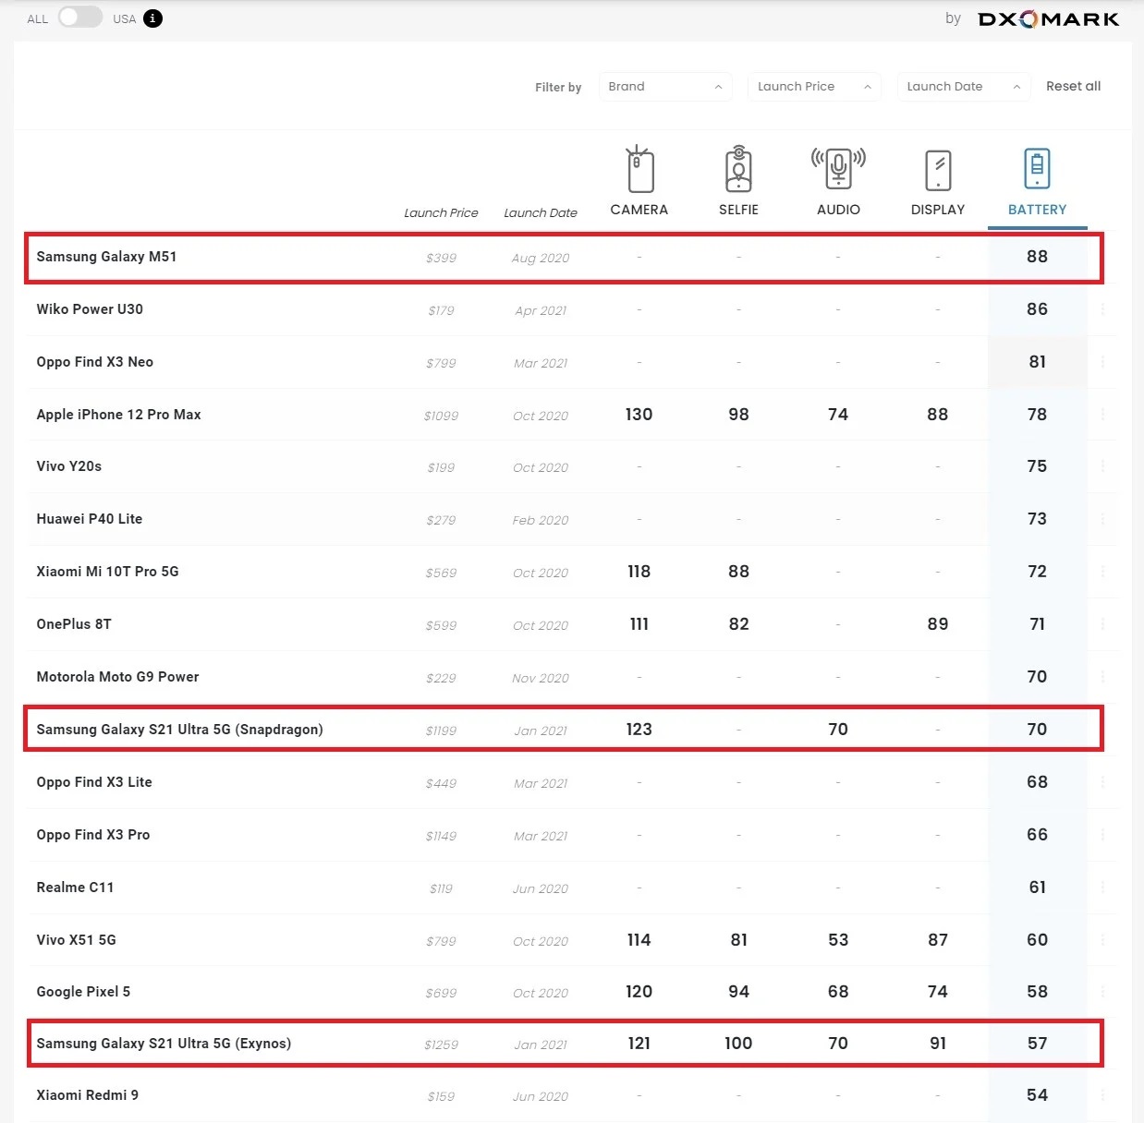Click the USA region label
This screenshot has height=1123, width=1144.
point(124,19)
